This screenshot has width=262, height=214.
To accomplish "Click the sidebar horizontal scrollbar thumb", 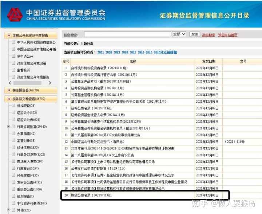I will pos(27,83).
